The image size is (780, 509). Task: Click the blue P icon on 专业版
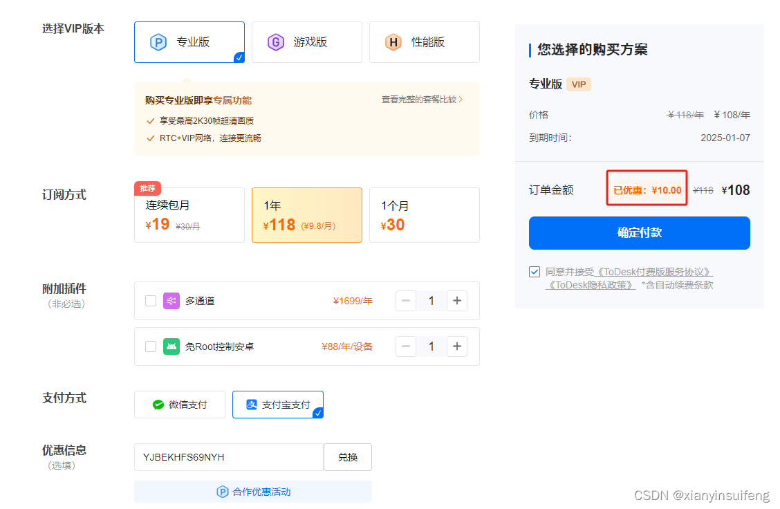point(158,42)
